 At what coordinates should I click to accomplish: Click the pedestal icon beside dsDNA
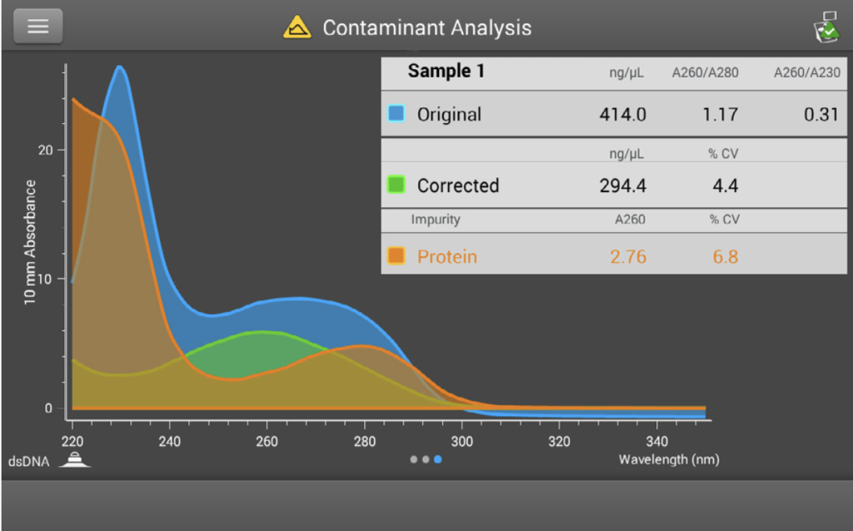(x=74, y=459)
